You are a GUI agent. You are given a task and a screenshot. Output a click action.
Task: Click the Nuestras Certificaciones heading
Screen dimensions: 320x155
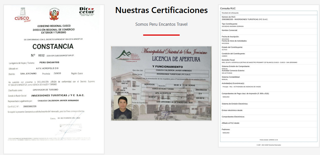pos(161,10)
